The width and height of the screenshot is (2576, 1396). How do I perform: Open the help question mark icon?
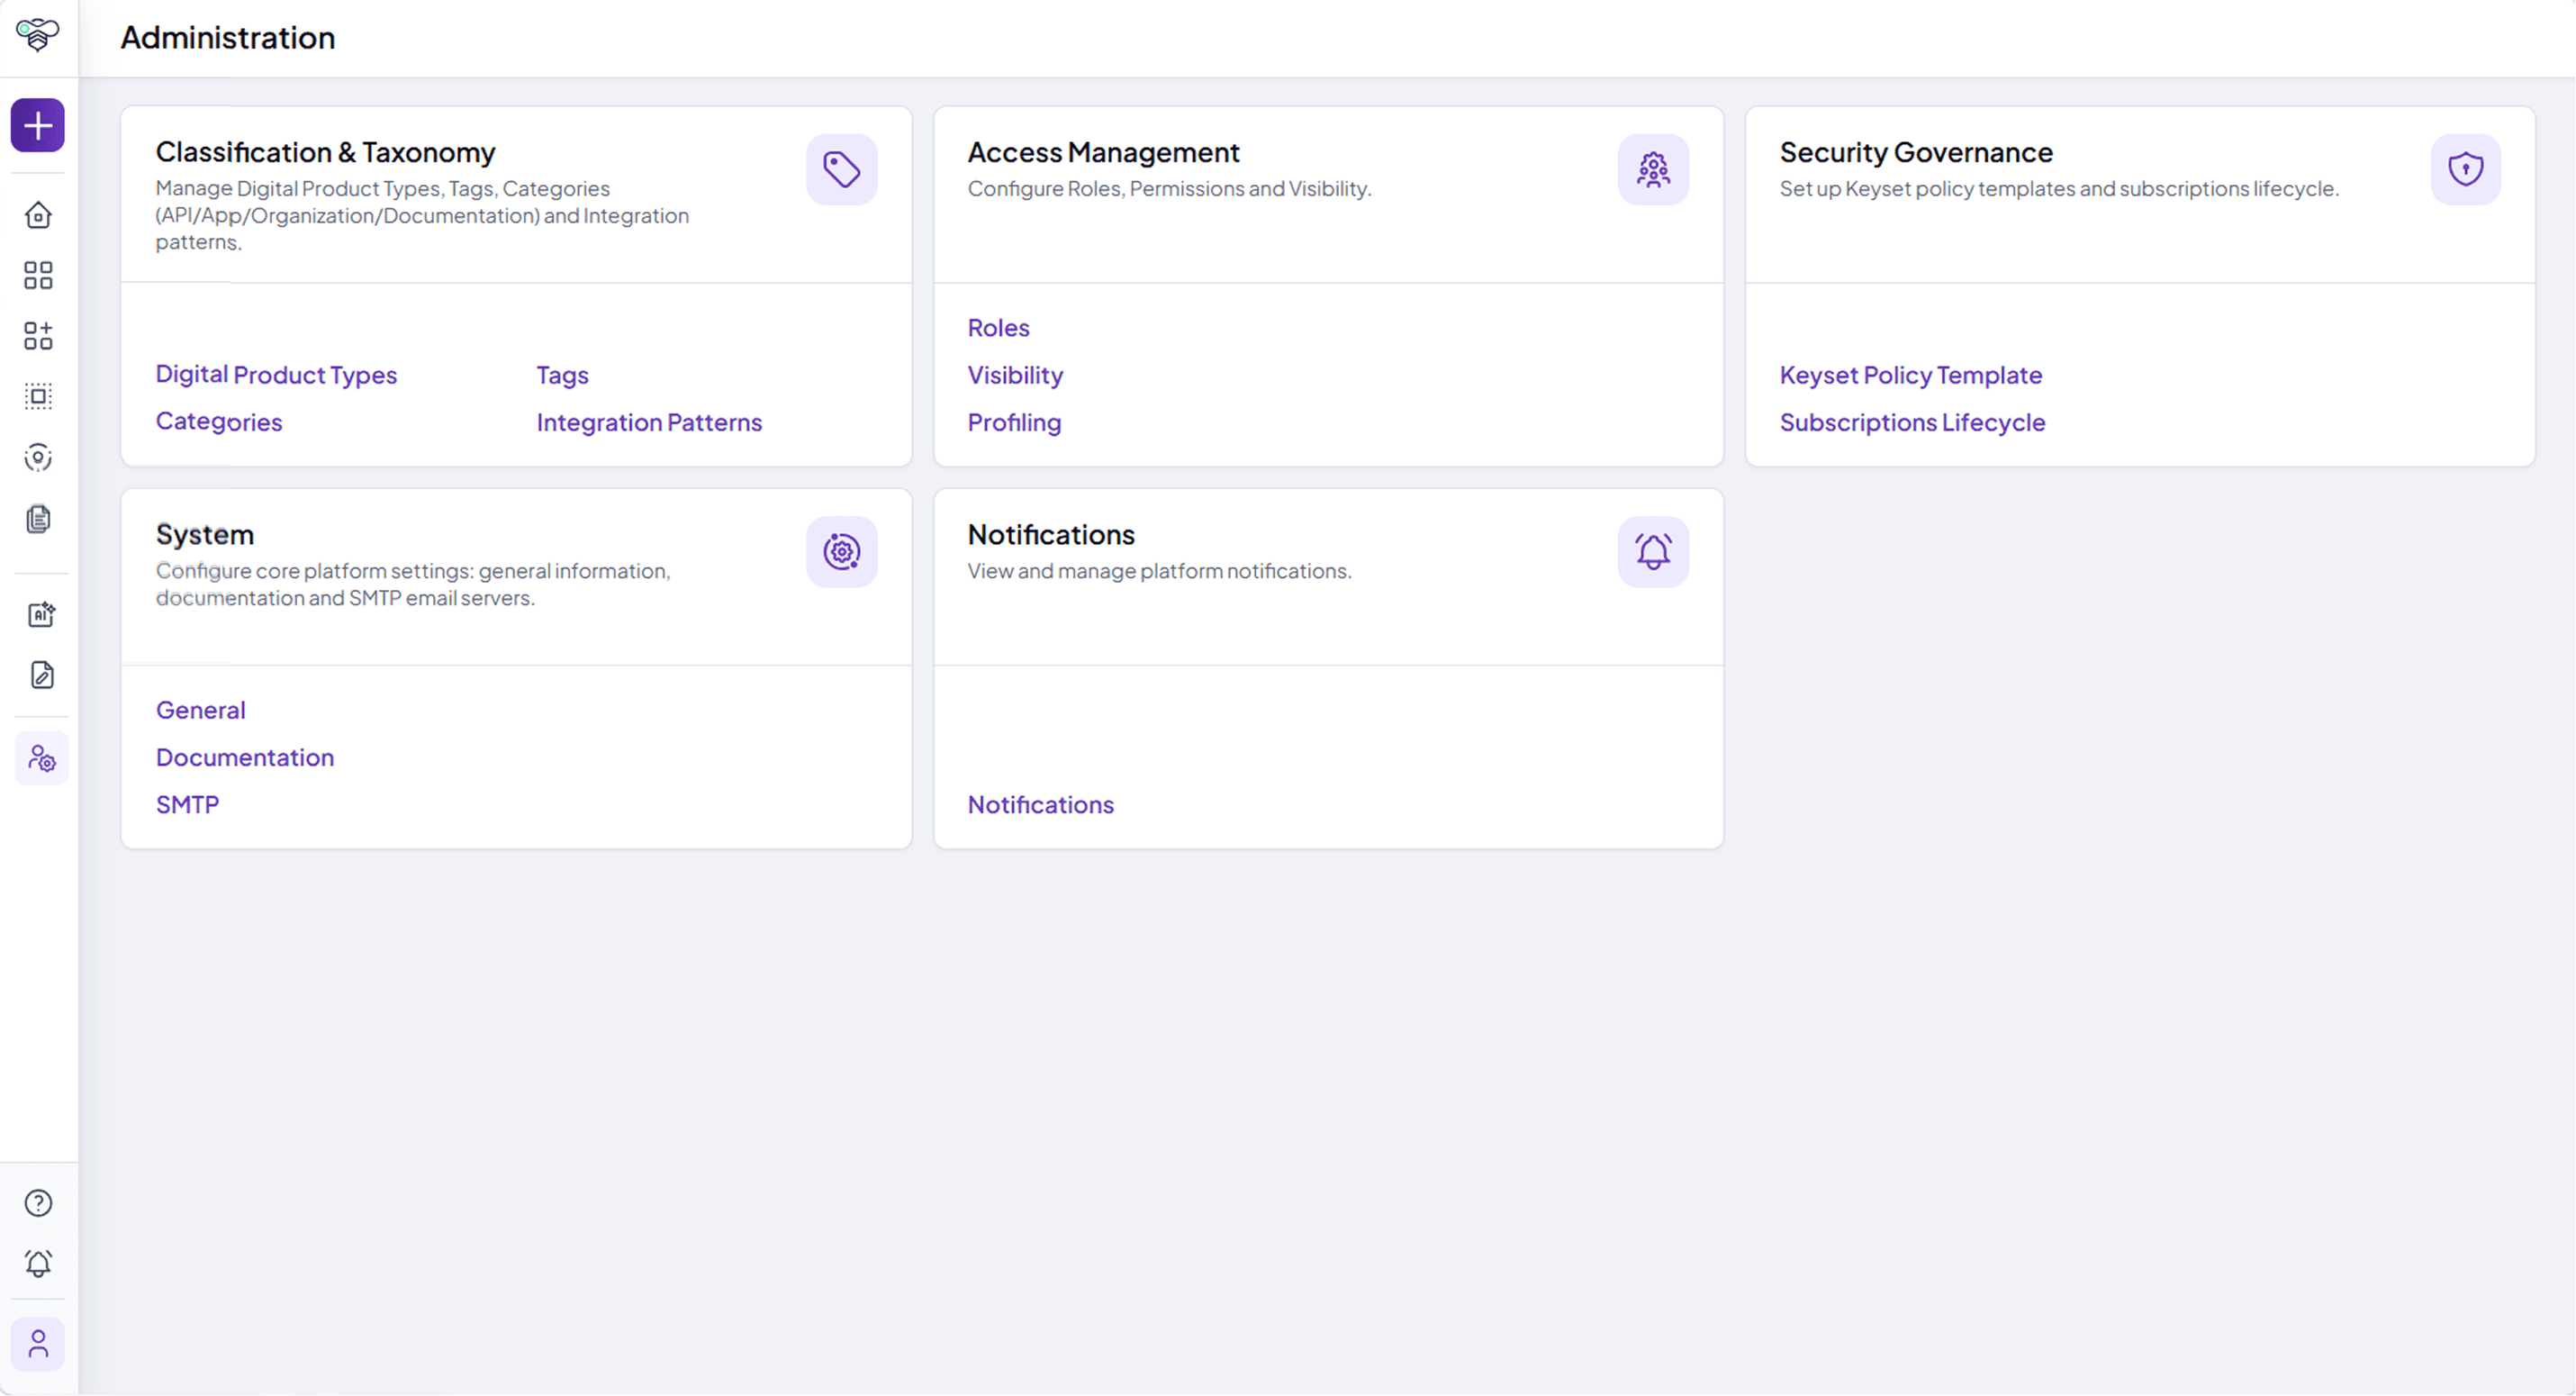[38, 1203]
